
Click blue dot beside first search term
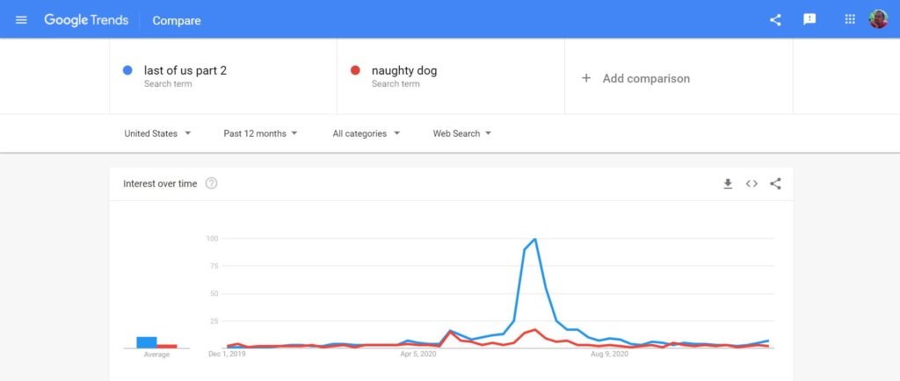(128, 70)
